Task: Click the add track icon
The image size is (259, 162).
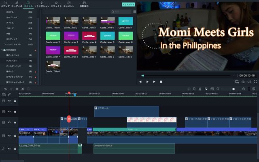Action: pyautogui.click(x=3, y=94)
